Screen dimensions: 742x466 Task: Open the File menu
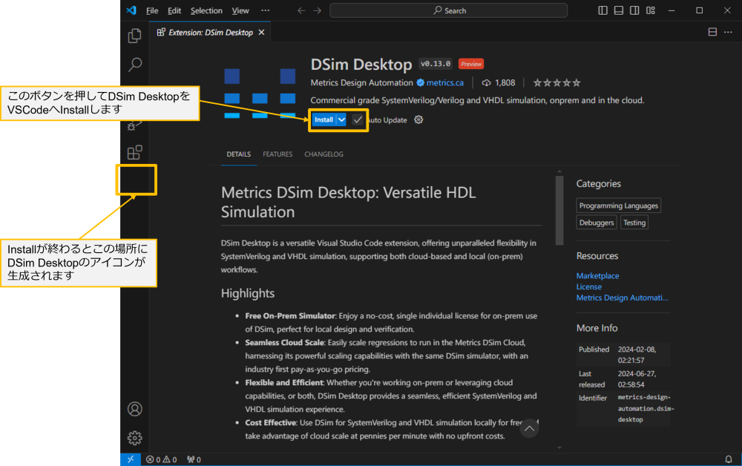(152, 10)
